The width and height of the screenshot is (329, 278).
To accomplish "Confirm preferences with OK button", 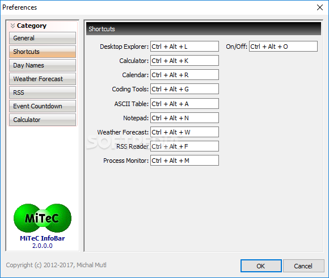I will click(261, 266).
